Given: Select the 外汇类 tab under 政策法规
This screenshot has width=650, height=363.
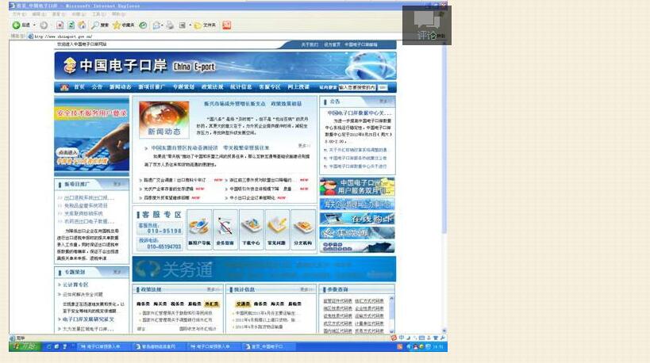Looking at the screenshot, I should [211, 304].
